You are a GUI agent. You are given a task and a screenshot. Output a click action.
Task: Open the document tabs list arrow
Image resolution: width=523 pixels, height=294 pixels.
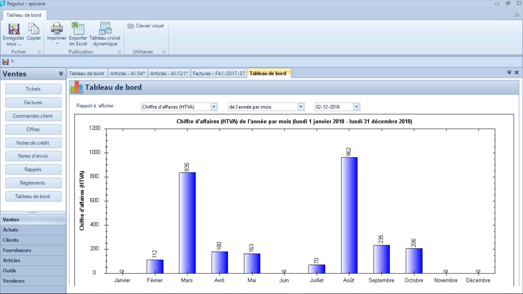click(x=509, y=73)
